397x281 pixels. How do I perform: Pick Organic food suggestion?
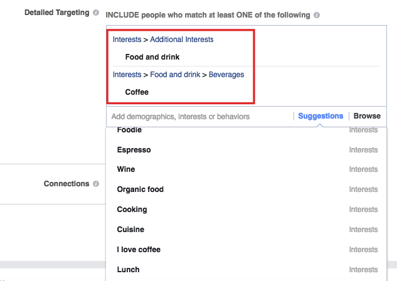coord(246,189)
